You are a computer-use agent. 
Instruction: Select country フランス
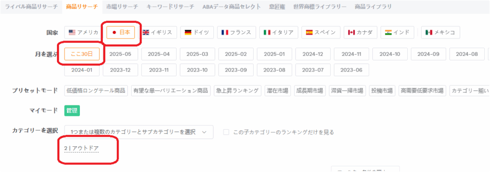click(x=236, y=32)
